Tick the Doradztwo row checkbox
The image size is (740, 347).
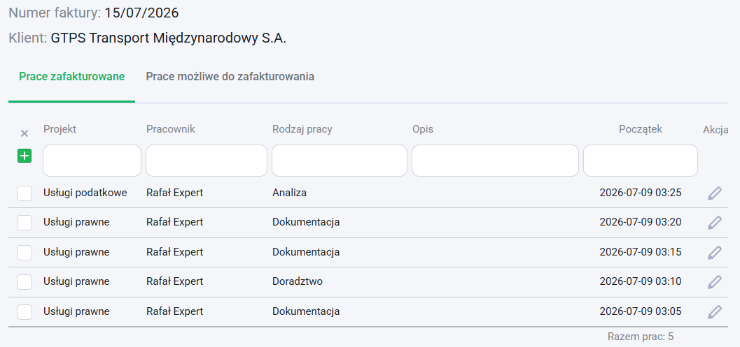(25, 282)
